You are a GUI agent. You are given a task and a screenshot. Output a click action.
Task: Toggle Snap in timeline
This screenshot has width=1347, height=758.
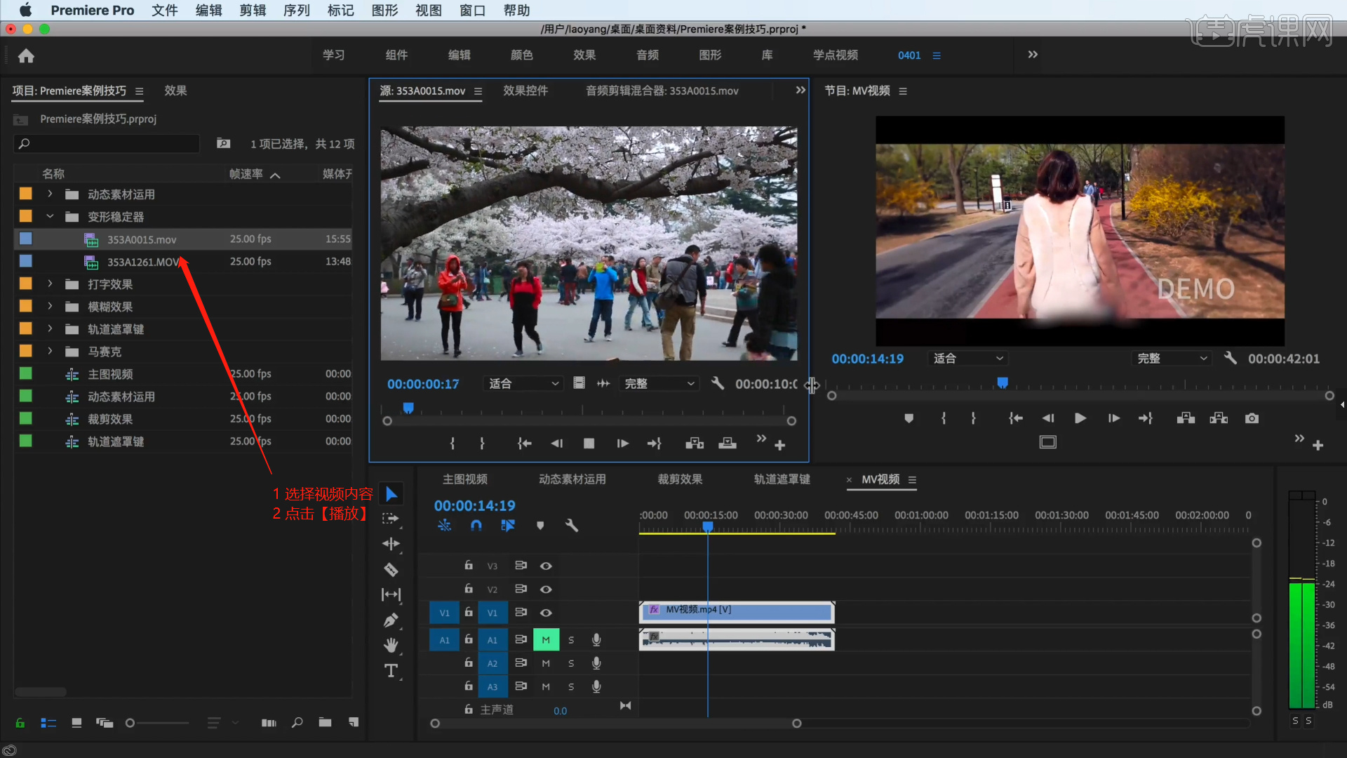476,525
